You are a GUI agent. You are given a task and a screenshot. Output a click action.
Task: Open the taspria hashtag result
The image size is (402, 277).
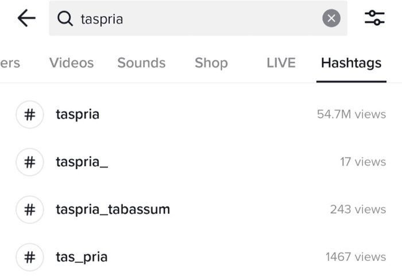(78, 114)
